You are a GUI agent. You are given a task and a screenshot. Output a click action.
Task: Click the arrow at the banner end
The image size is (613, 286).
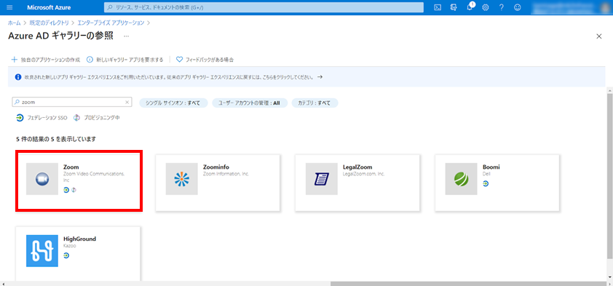pos(320,77)
